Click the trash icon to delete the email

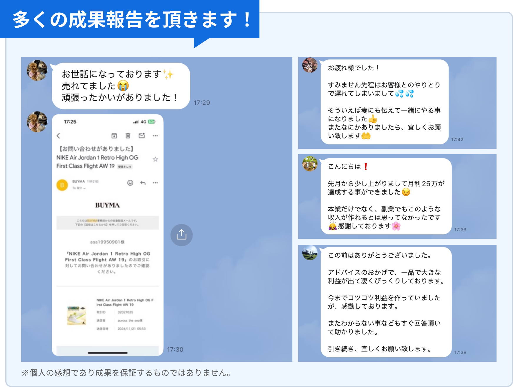pos(128,136)
